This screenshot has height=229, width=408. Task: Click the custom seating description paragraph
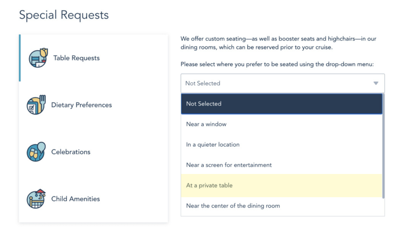click(278, 43)
